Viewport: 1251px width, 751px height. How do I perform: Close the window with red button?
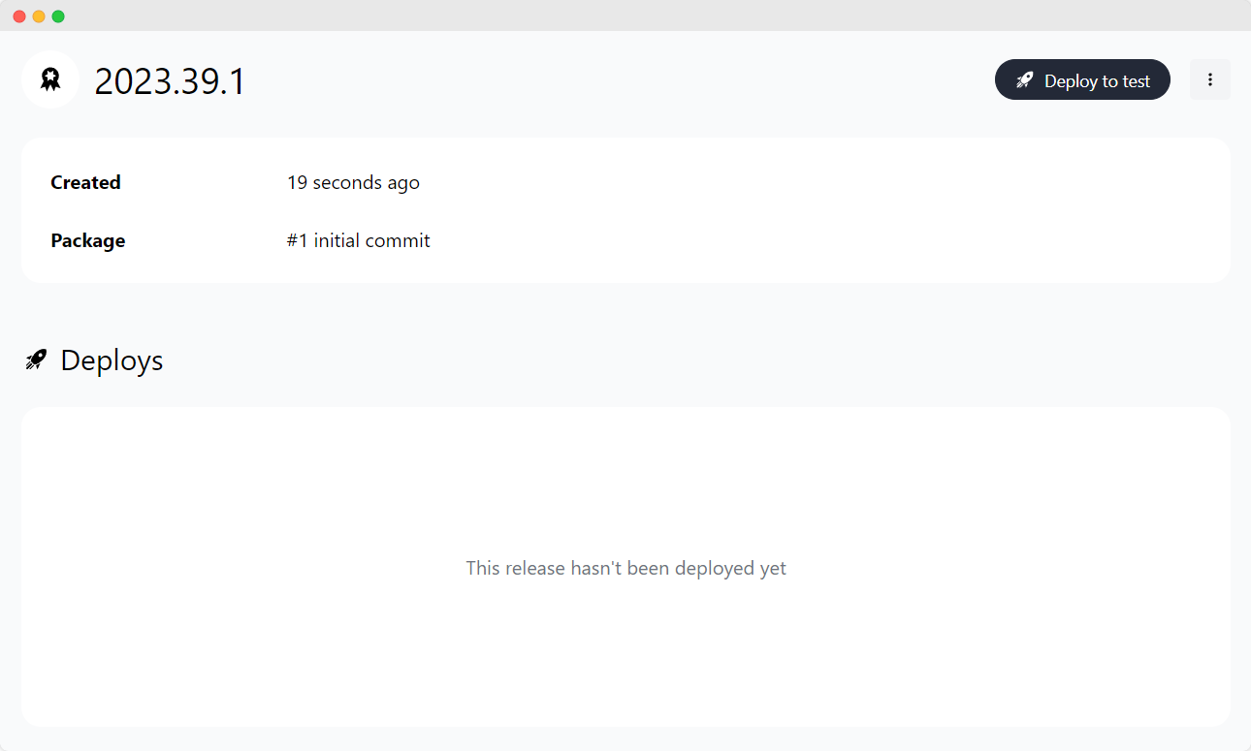coord(19,16)
